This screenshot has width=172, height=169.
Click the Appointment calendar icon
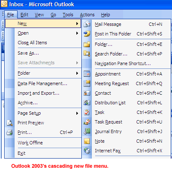point(87,74)
